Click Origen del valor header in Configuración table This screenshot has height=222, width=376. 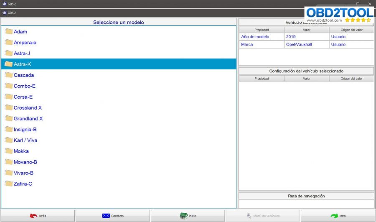pyautogui.click(x=351, y=79)
